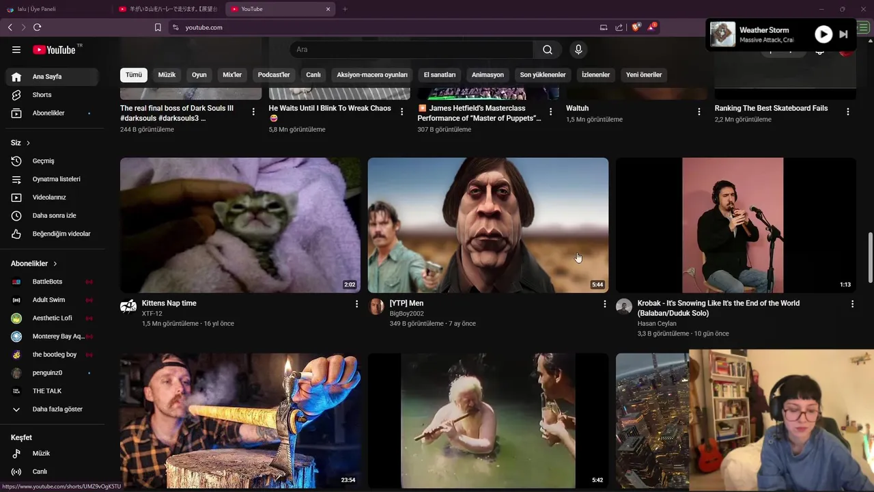The image size is (874, 492).
Task: Select the Oyun filter chip
Action: point(199,74)
